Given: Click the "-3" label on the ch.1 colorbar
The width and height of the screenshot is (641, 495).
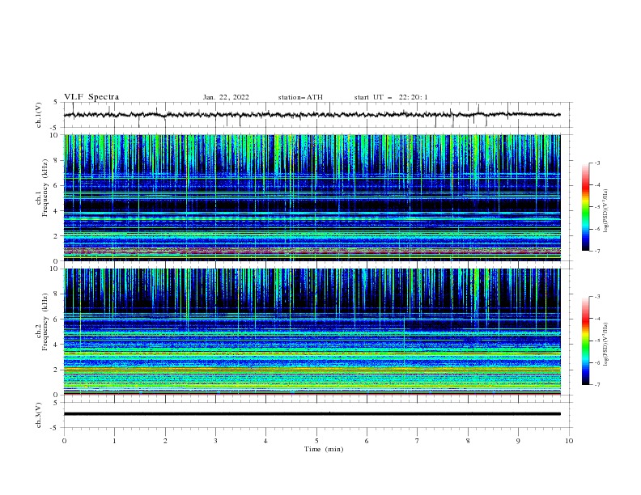Looking at the screenshot, I should point(596,163).
